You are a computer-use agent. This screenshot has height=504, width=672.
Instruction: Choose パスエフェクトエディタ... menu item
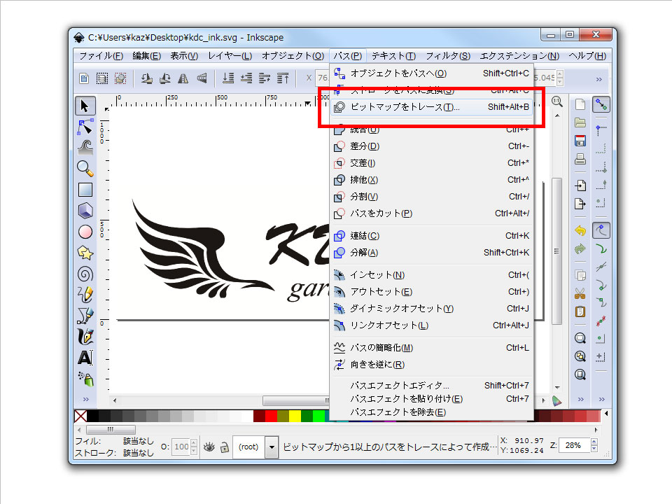(432, 385)
